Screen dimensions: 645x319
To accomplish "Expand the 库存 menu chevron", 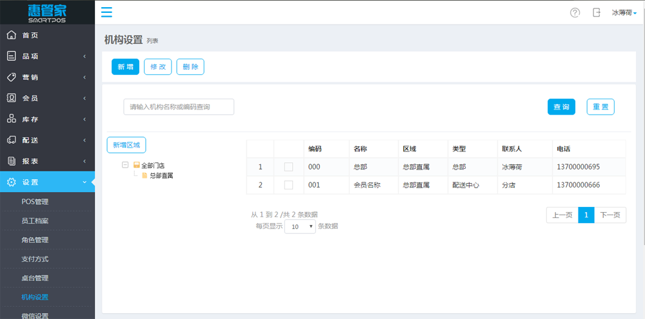I will click(x=84, y=119).
